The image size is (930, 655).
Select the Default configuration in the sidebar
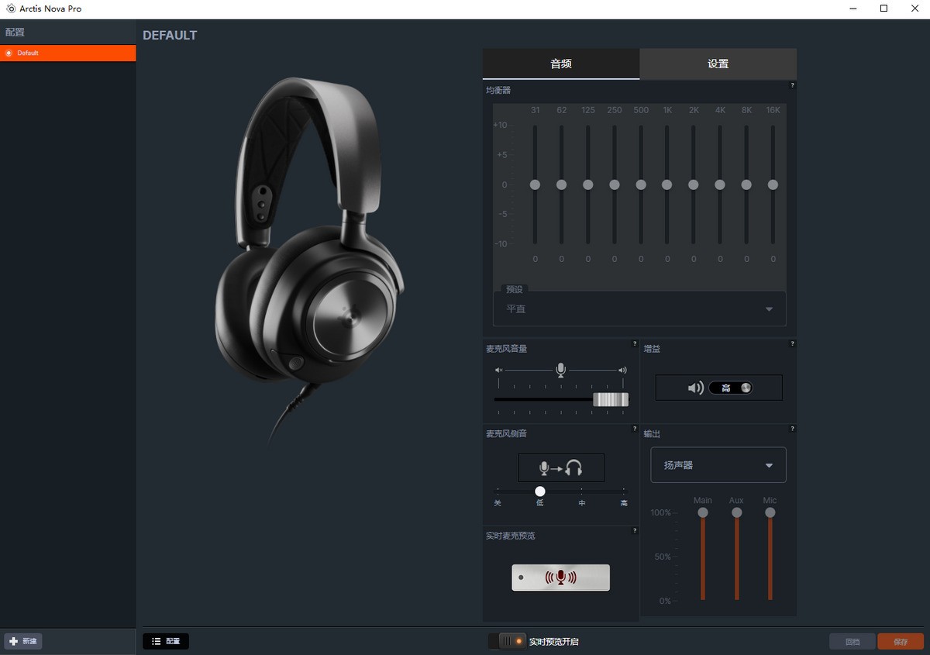pos(68,53)
